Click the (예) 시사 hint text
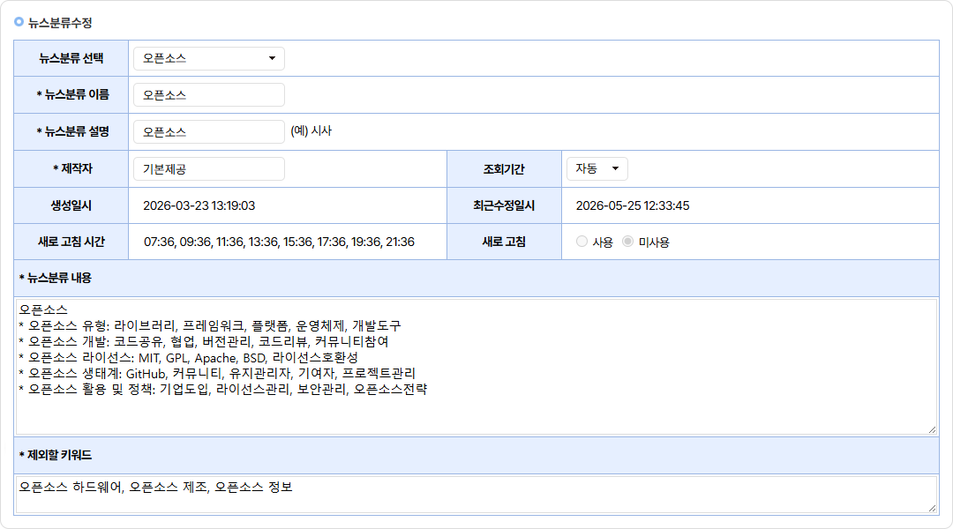 point(311,131)
